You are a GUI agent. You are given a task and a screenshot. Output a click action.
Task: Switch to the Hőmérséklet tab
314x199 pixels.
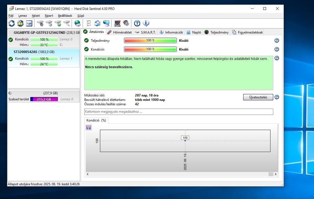coord(119,32)
